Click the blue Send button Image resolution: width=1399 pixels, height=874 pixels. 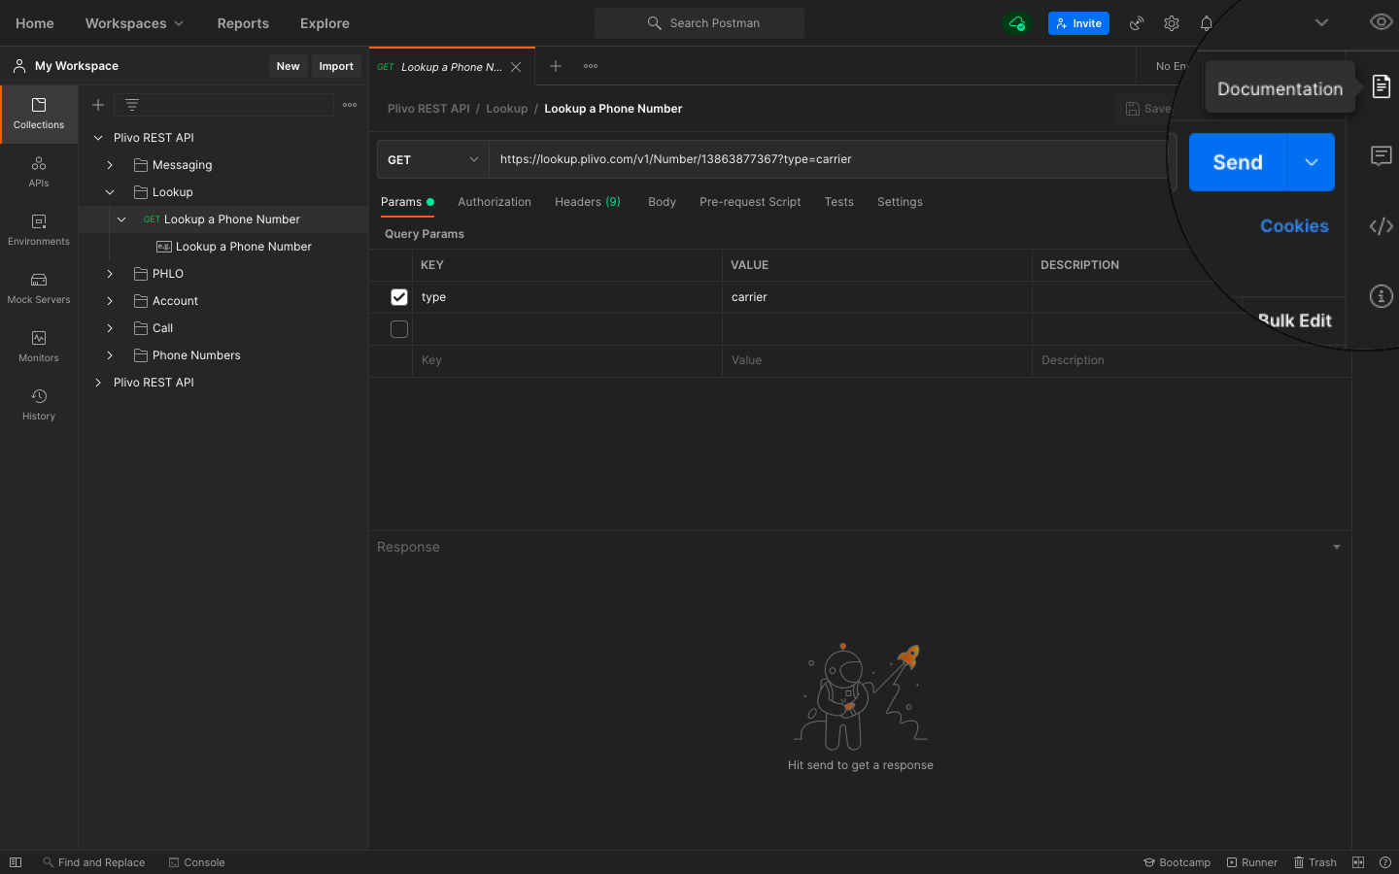click(1238, 162)
